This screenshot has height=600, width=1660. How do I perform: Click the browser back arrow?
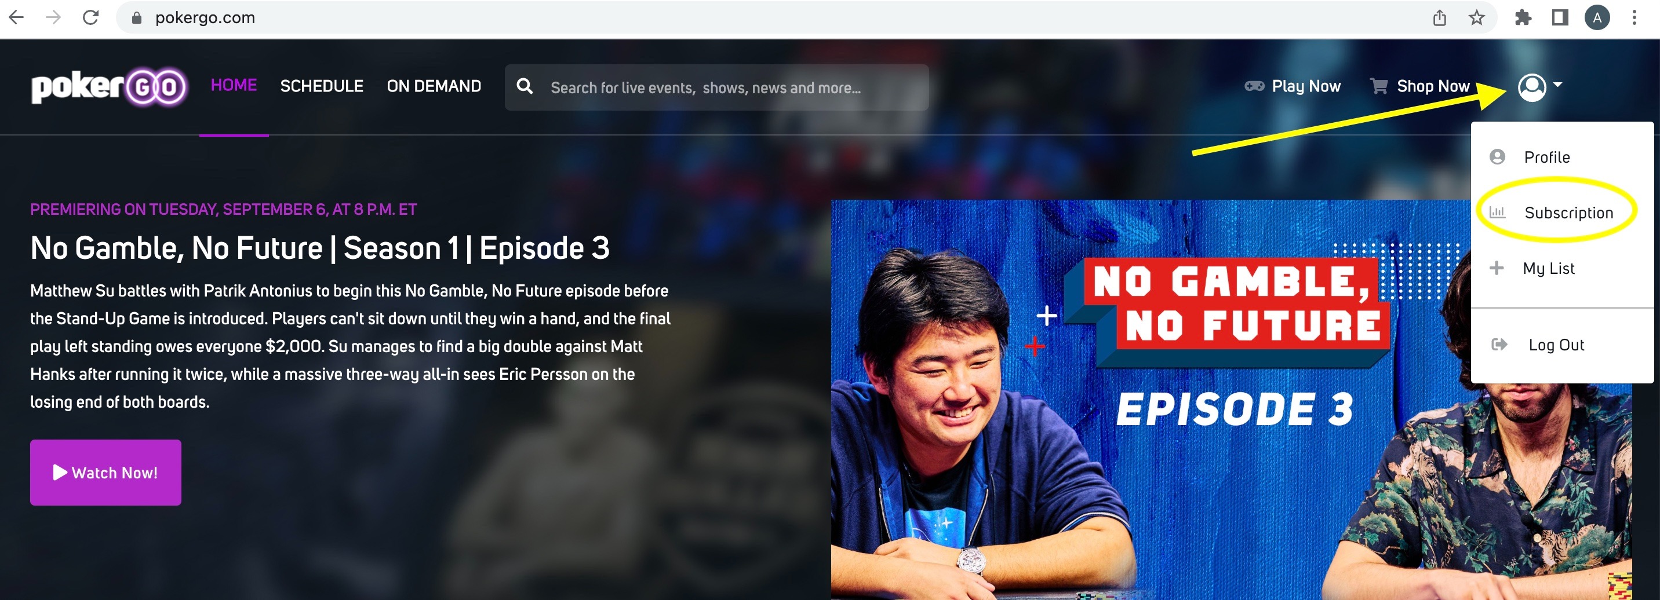click(17, 17)
